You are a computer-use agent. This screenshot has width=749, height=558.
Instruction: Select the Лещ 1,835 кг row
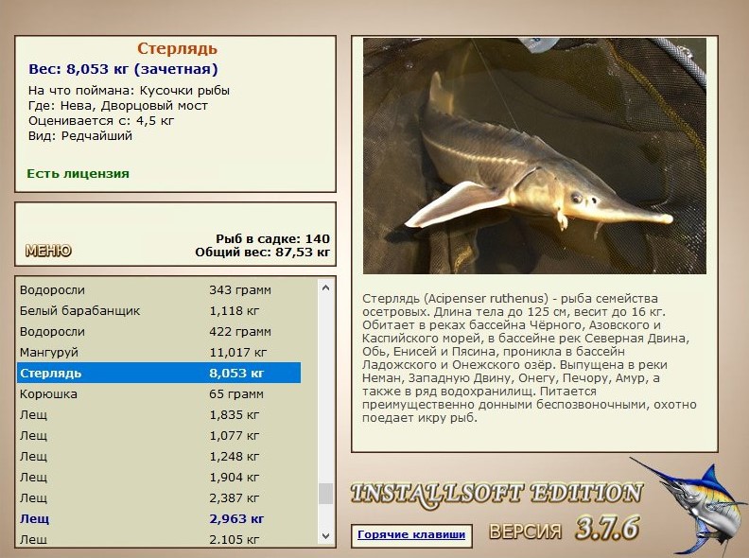coord(159,414)
